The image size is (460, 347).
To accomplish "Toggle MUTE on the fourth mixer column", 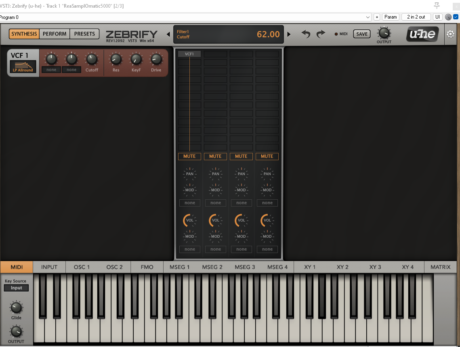I will pyautogui.click(x=267, y=157).
